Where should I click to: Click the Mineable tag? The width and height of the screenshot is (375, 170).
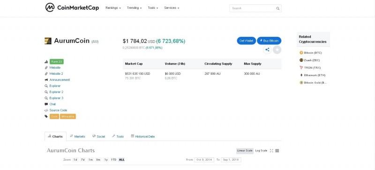click(68, 117)
